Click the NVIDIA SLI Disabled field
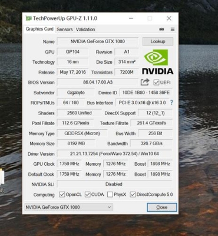 [114, 184]
